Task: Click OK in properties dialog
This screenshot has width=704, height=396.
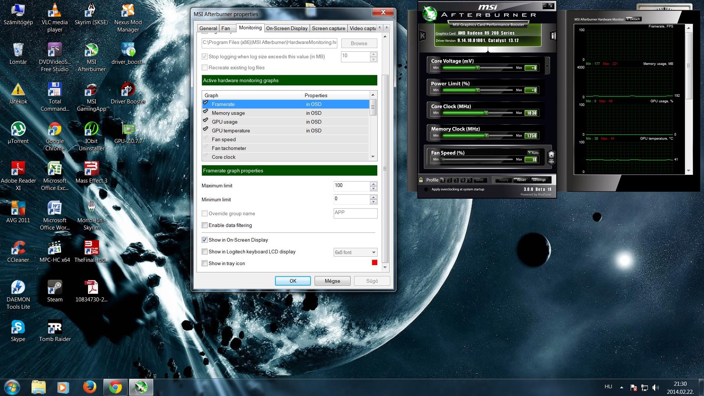Action: [x=293, y=281]
